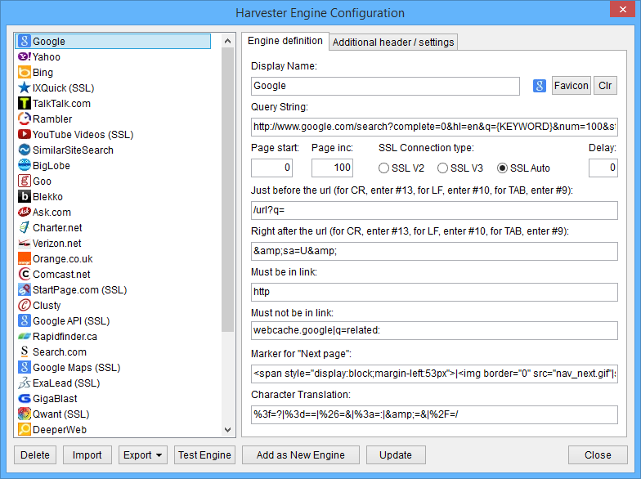
Task: Click the Yahoo engine icon in list
Action: [x=25, y=57]
